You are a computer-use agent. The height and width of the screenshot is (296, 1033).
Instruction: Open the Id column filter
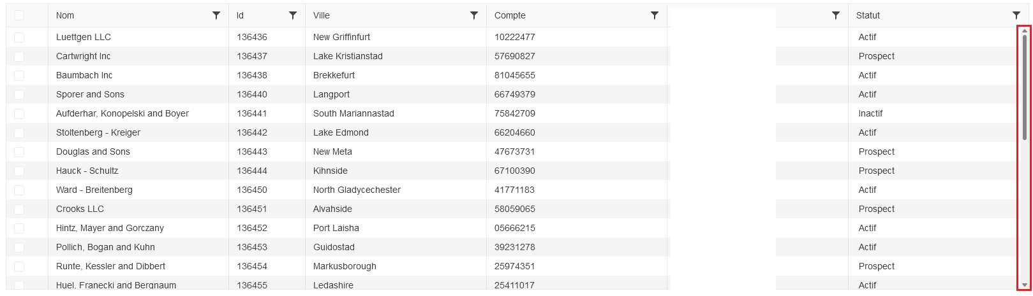click(293, 15)
